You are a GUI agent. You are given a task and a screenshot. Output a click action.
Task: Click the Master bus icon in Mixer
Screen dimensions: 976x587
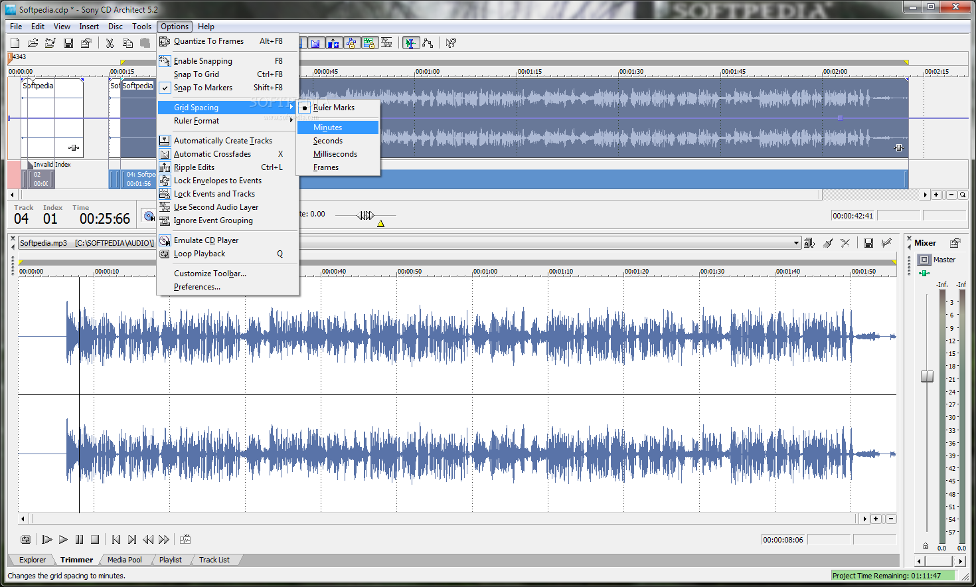click(924, 260)
